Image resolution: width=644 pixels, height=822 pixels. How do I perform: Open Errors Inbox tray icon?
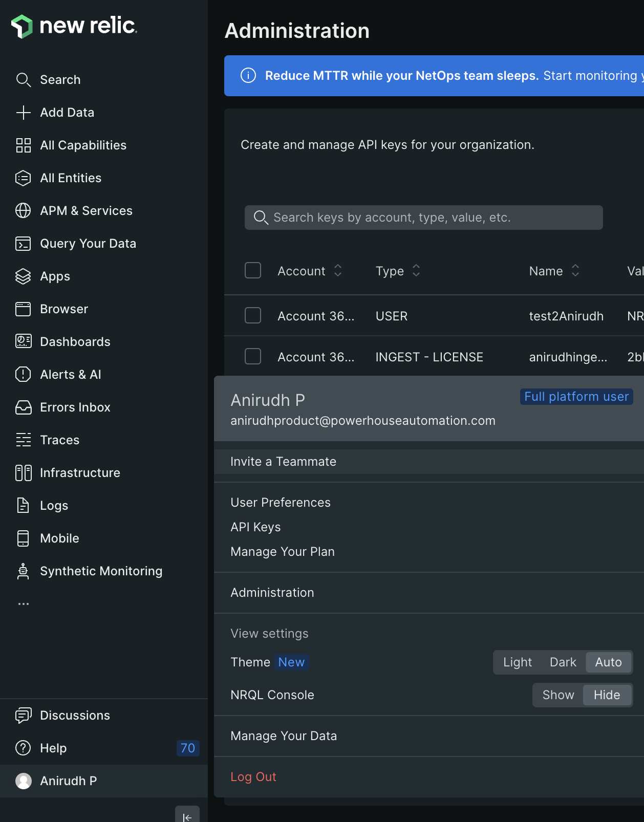coord(23,407)
